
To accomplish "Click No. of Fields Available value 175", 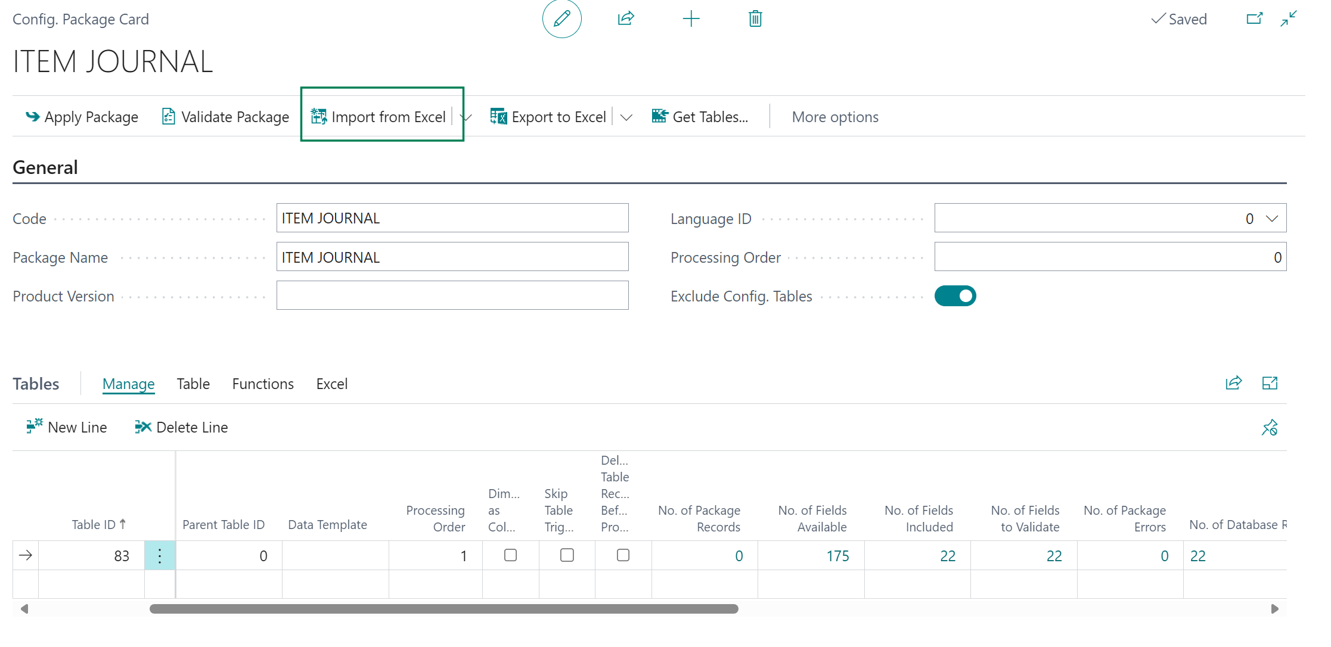I will pyautogui.click(x=837, y=556).
